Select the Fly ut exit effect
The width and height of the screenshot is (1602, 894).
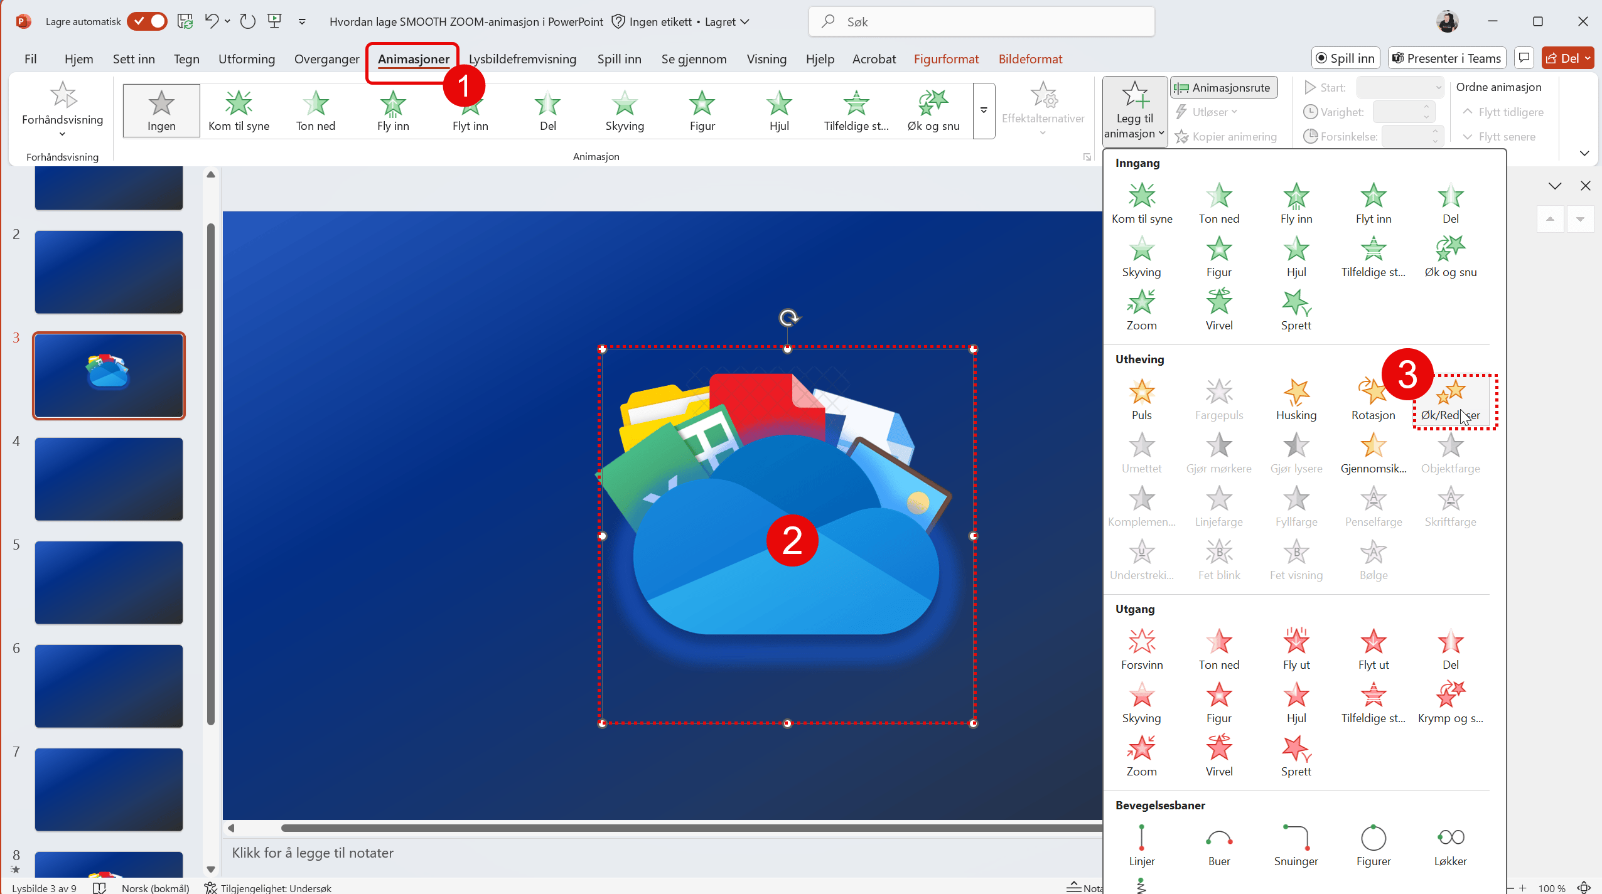[1296, 649]
